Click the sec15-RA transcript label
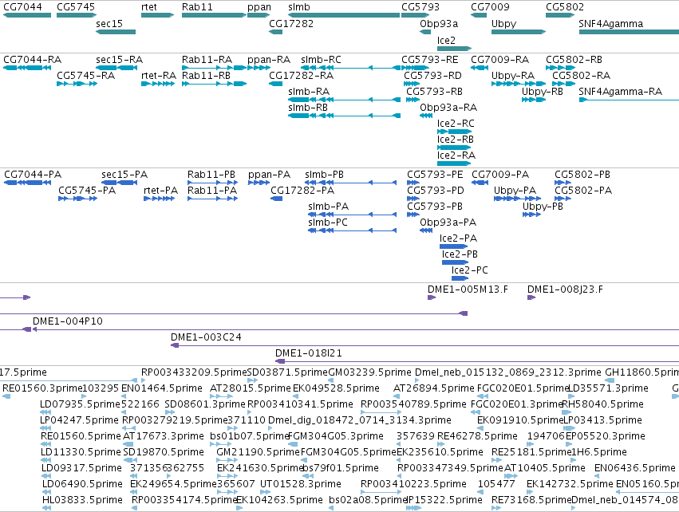This screenshot has width=679, height=512. (x=119, y=59)
